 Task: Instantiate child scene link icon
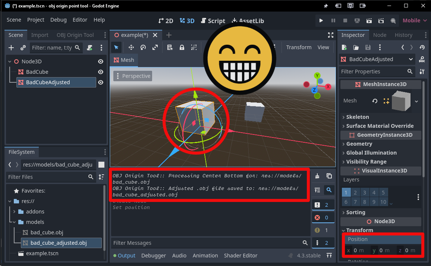(23, 48)
